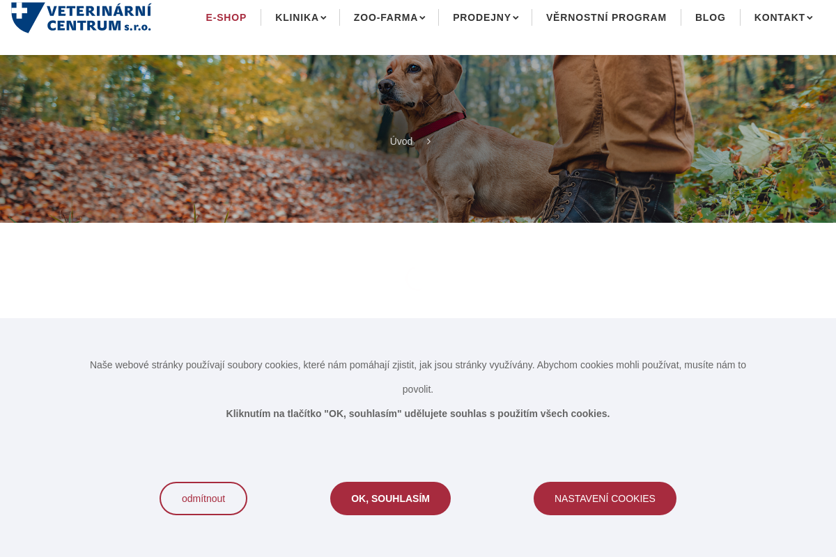The image size is (836, 557).
Task: Select the PRODEJNY menu label
Action: coord(481,17)
